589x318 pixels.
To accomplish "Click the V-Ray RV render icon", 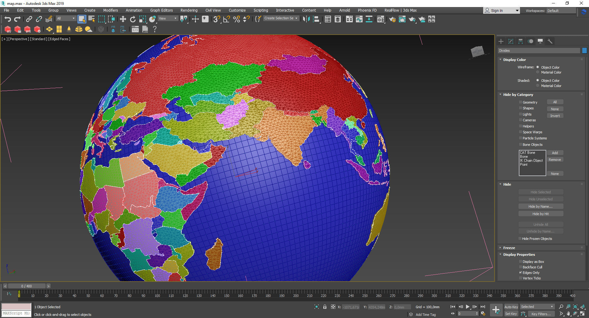I will [8, 29].
